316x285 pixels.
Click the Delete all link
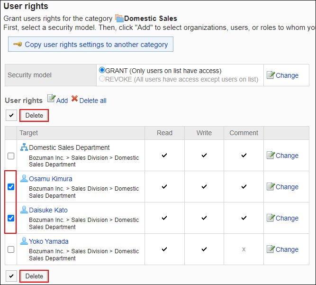93,101
